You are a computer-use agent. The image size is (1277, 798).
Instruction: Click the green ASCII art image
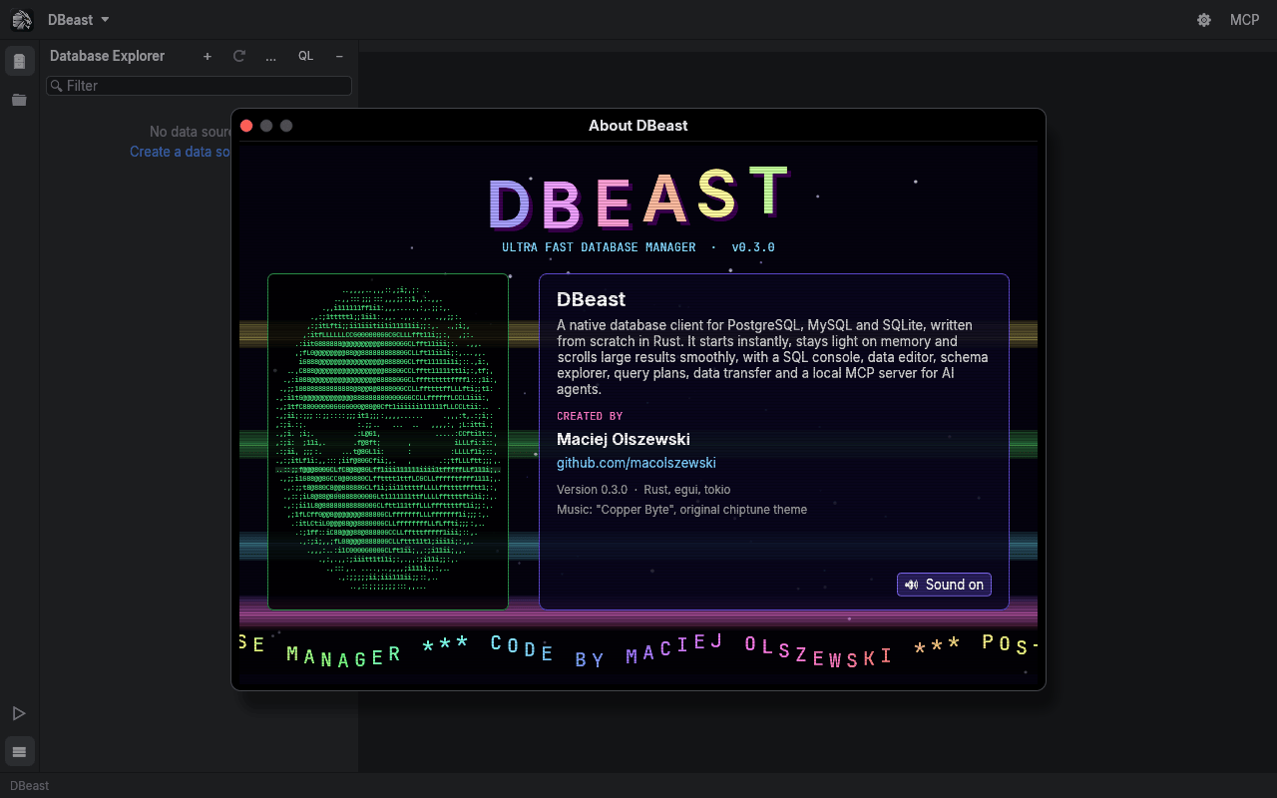[388, 441]
